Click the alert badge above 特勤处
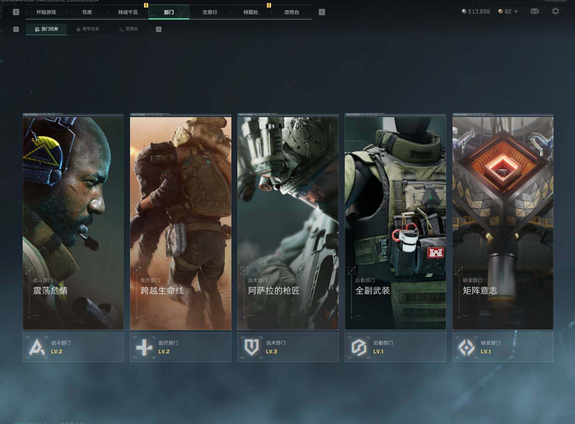 point(269,5)
